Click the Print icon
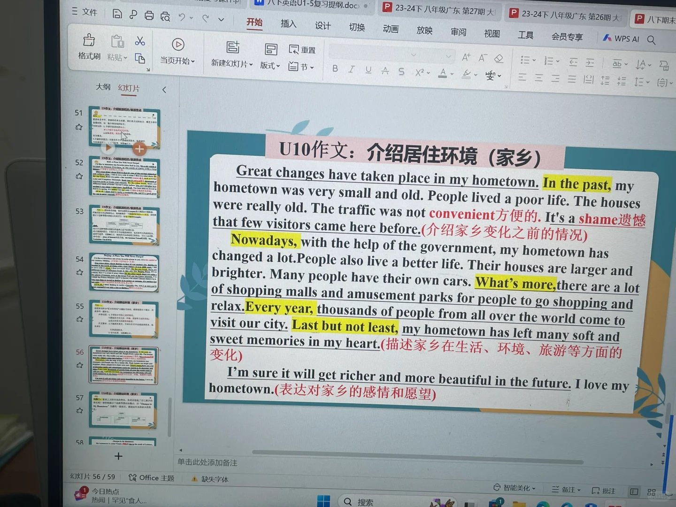This screenshot has width=676, height=507. point(149,15)
